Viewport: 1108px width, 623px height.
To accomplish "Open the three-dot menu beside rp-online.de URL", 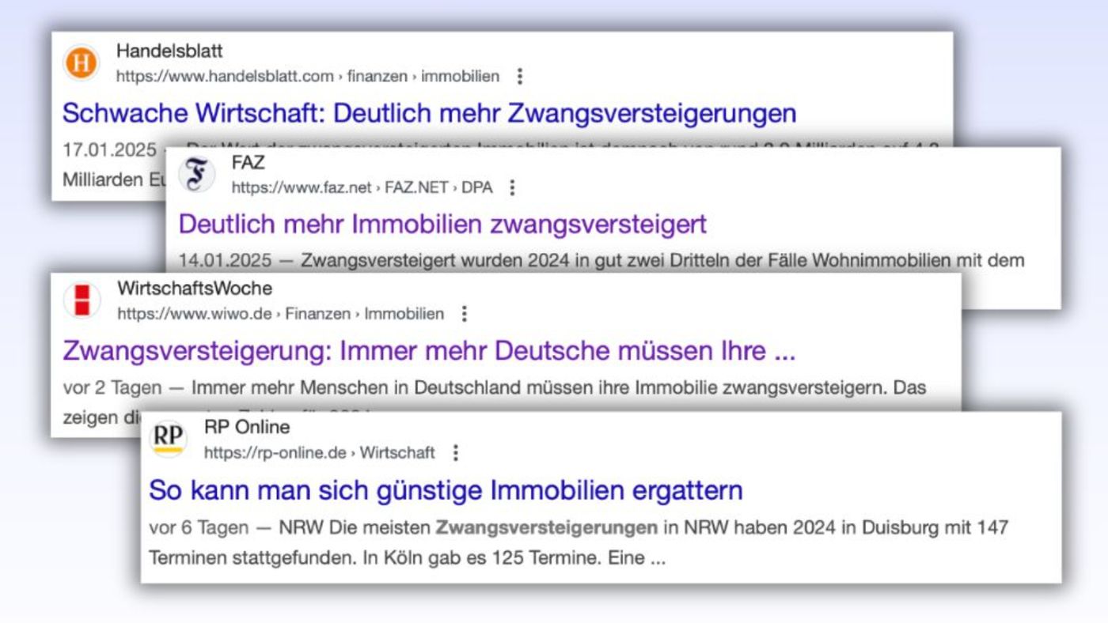I will (455, 453).
